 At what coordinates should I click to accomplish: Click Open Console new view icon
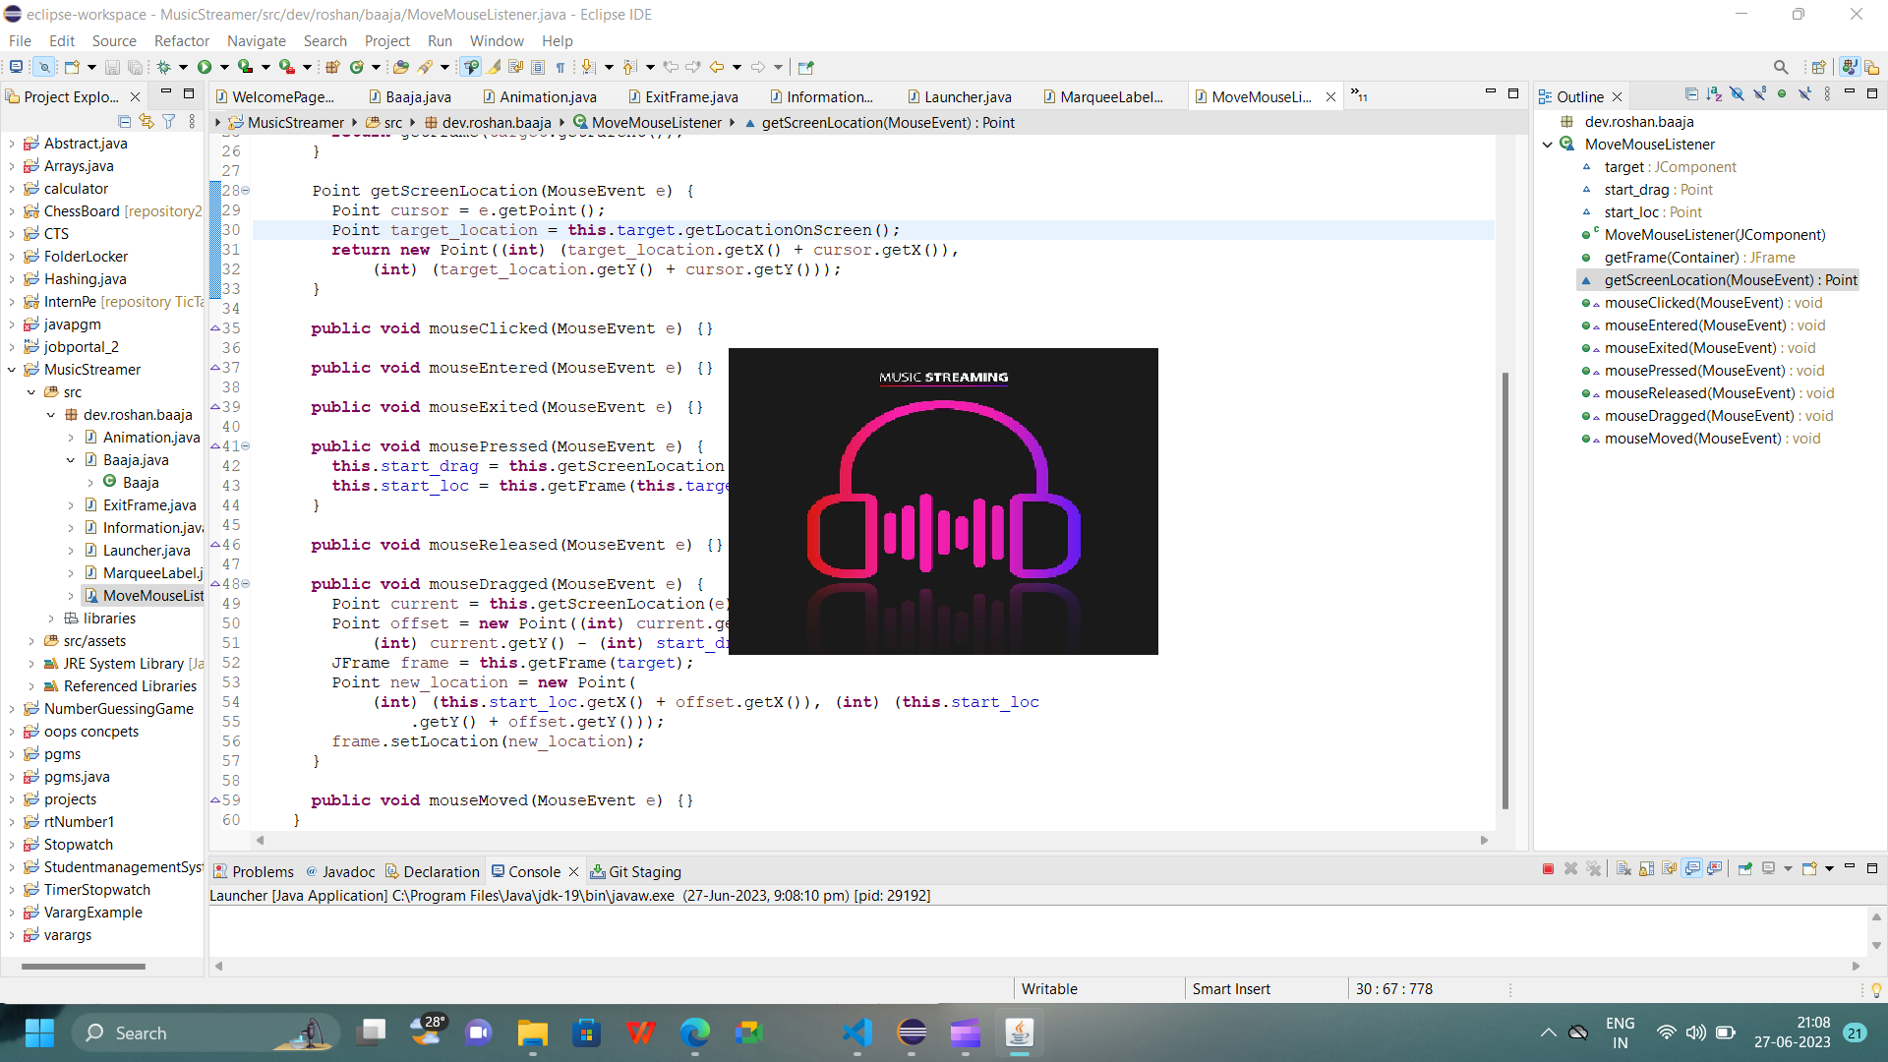1809,869
